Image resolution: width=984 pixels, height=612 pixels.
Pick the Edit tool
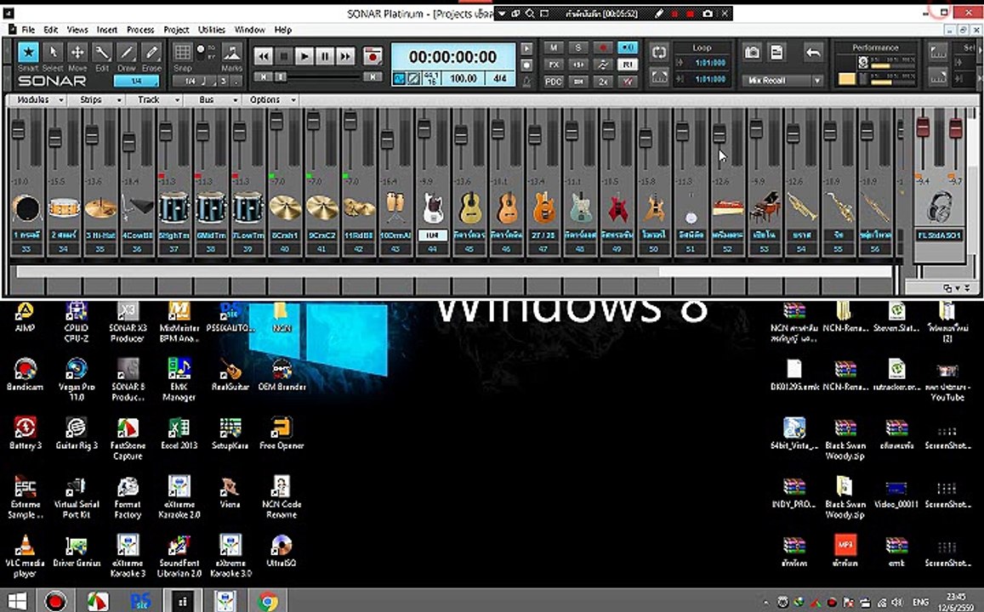(102, 53)
